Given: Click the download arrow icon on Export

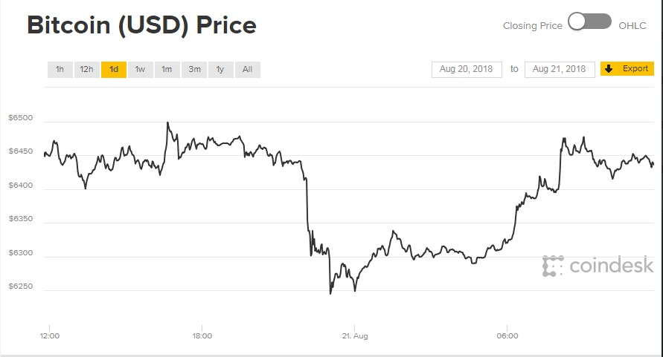Looking at the screenshot, I should click(x=609, y=69).
